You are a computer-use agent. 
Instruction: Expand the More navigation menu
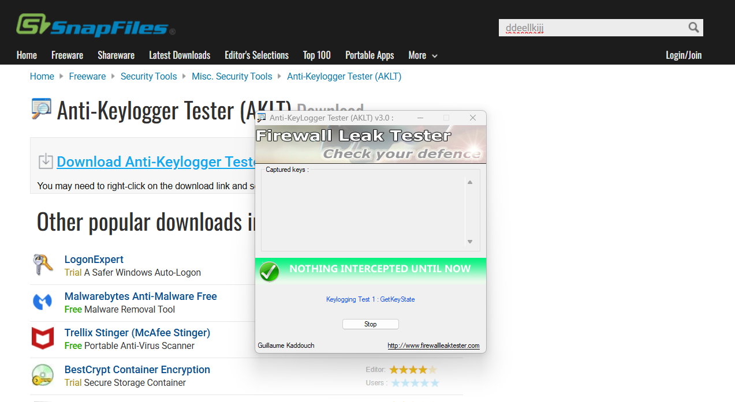pyautogui.click(x=423, y=55)
